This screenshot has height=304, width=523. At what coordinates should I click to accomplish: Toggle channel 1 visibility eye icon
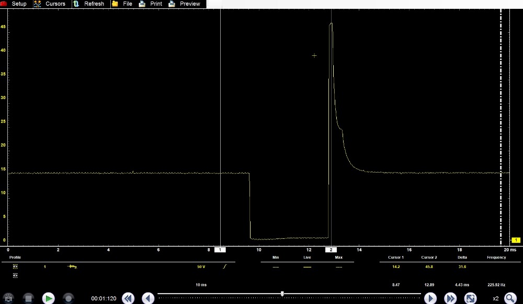coord(15,266)
